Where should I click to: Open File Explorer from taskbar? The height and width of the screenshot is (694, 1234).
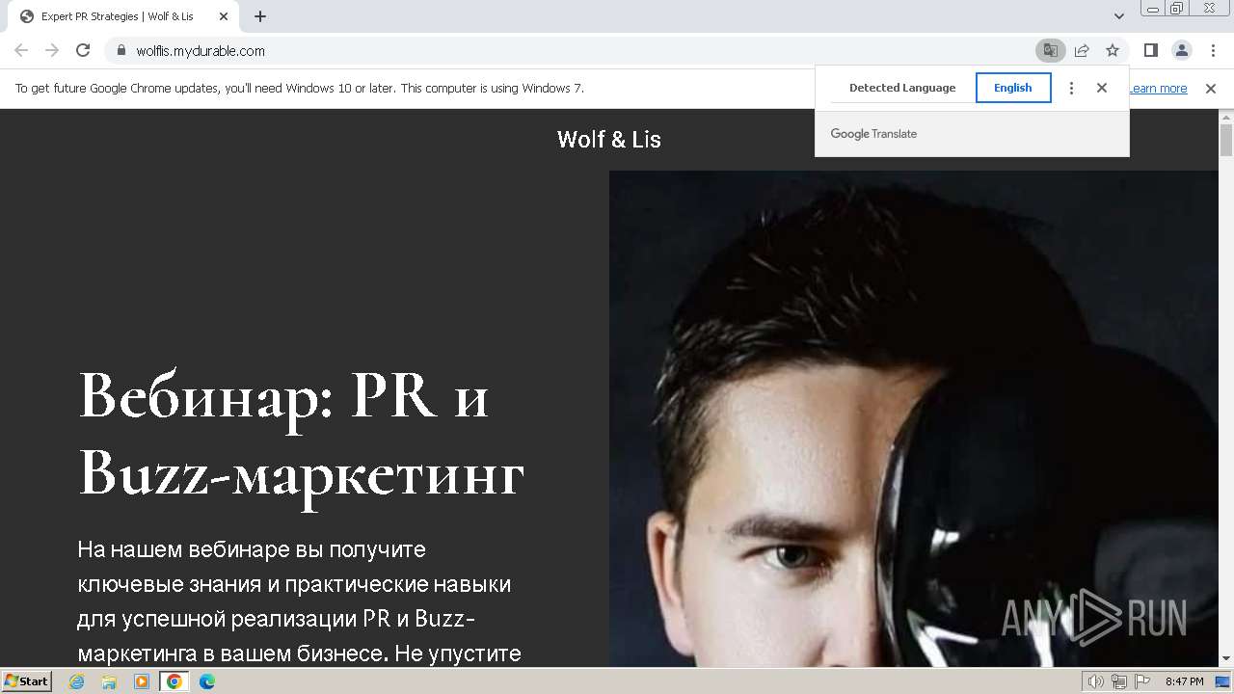[x=109, y=681]
